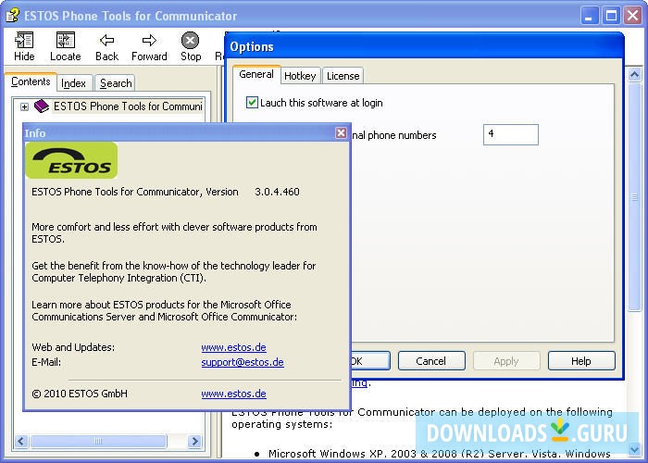Toggle 'Lauch this software at login' checkbox
The image size is (648, 463).
(252, 102)
